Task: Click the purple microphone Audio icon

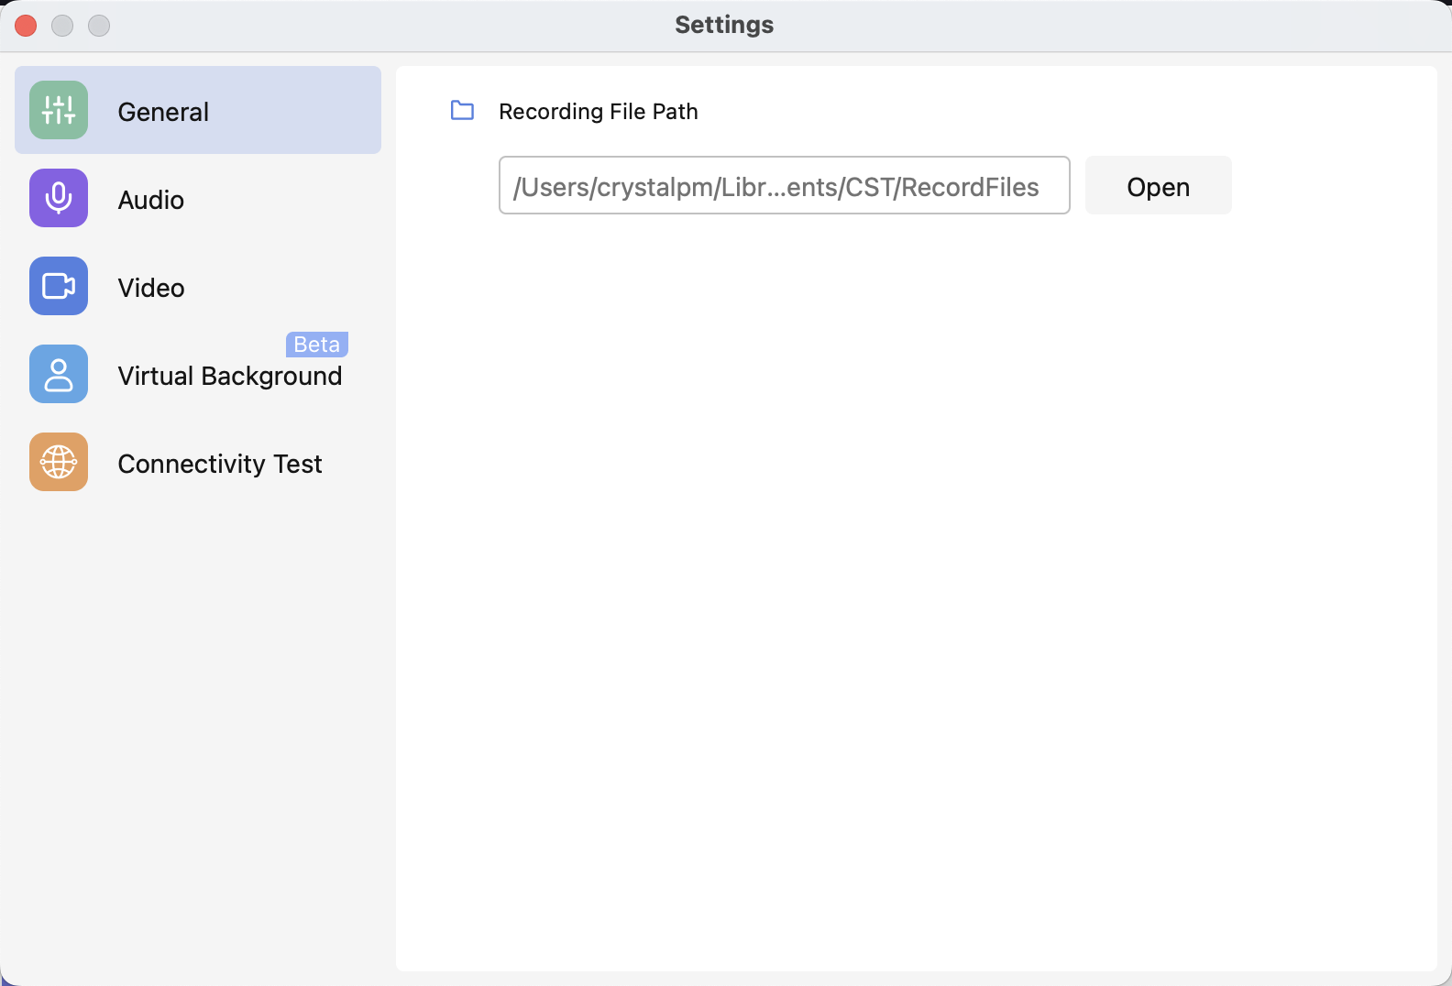Action: 59,198
